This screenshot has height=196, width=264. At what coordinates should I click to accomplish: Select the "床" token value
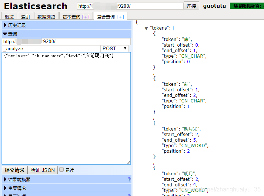coord(186,40)
